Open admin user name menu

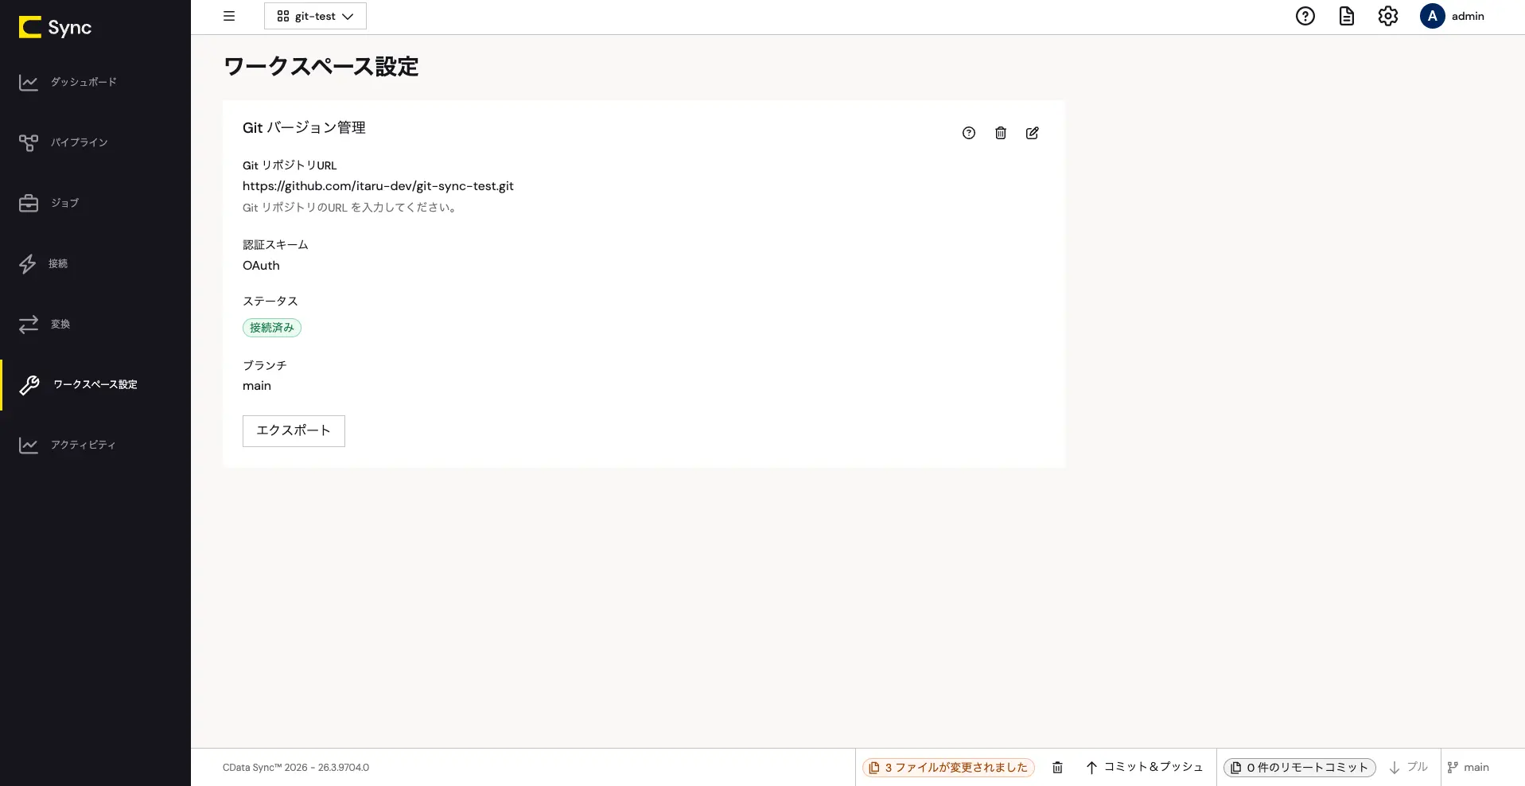pyautogui.click(x=1468, y=16)
